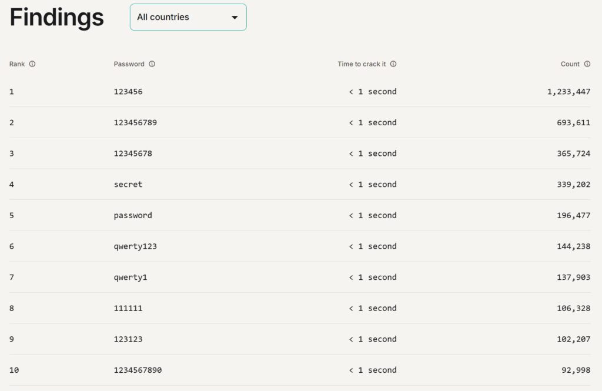Click the Password column header
This screenshot has height=391, width=602.
click(x=129, y=64)
